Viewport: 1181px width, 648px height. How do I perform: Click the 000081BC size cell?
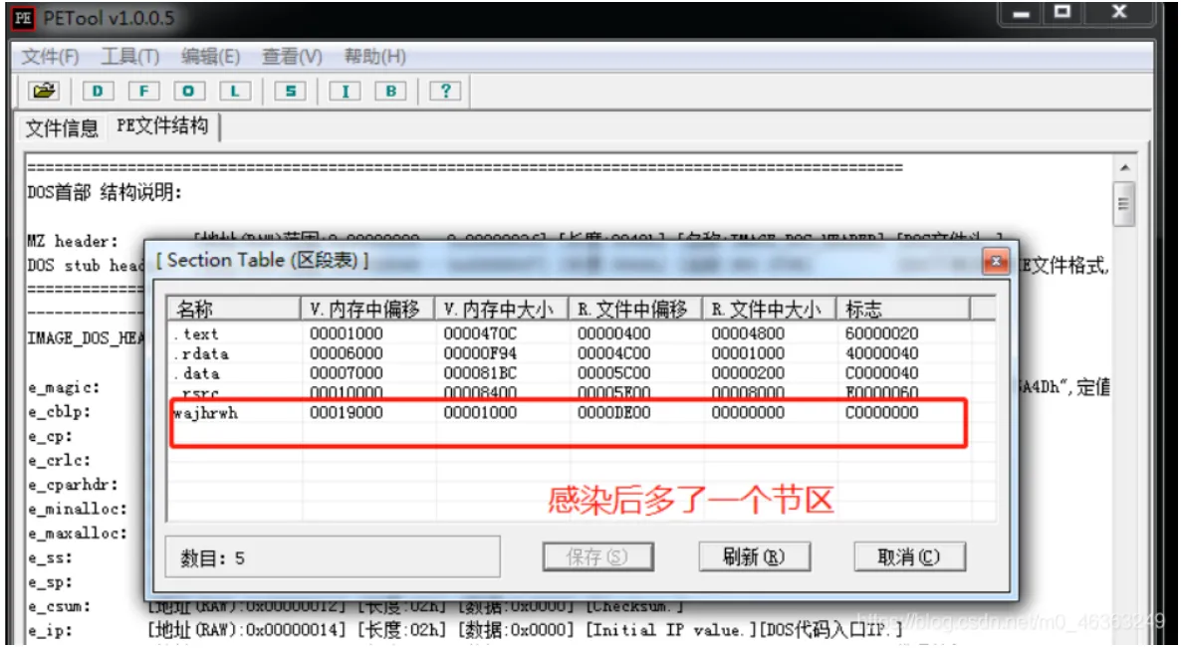[x=481, y=372]
